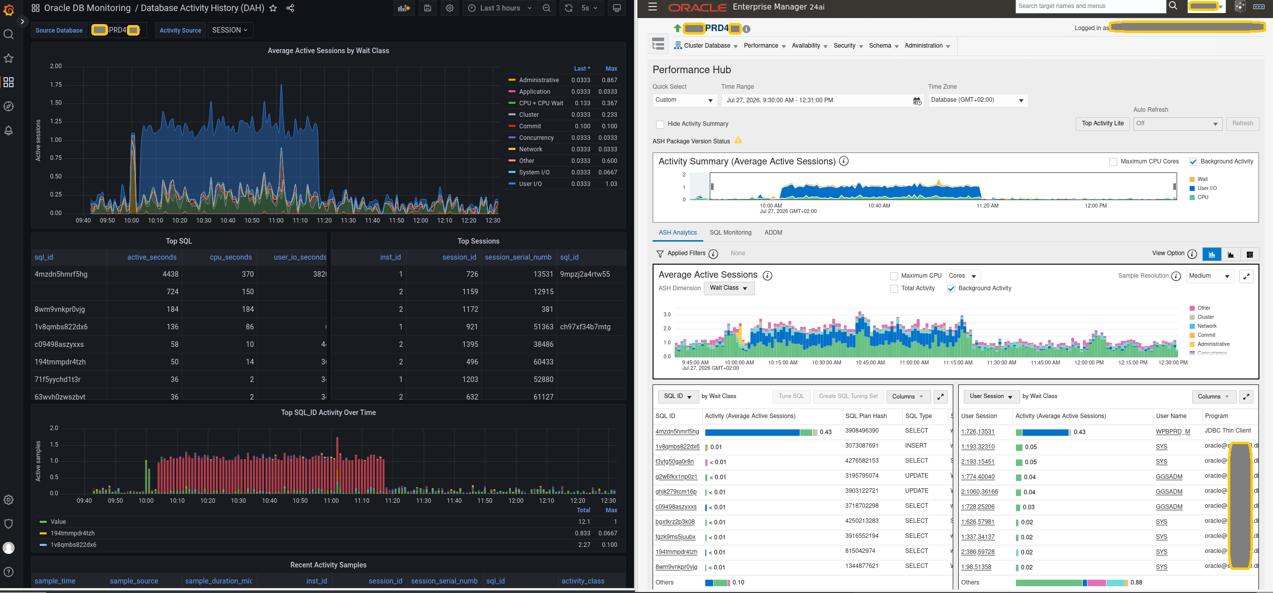This screenshot has height=593, width=1273.
Task: Expand the Last 3 hours time picker
Action: click(500, 8)
